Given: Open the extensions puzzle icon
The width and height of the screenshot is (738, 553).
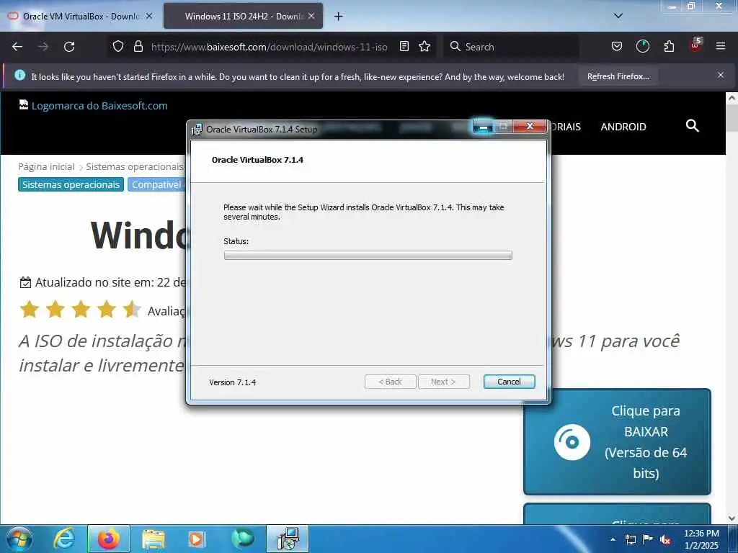Looking at the screenshot, I should [669, 47].
